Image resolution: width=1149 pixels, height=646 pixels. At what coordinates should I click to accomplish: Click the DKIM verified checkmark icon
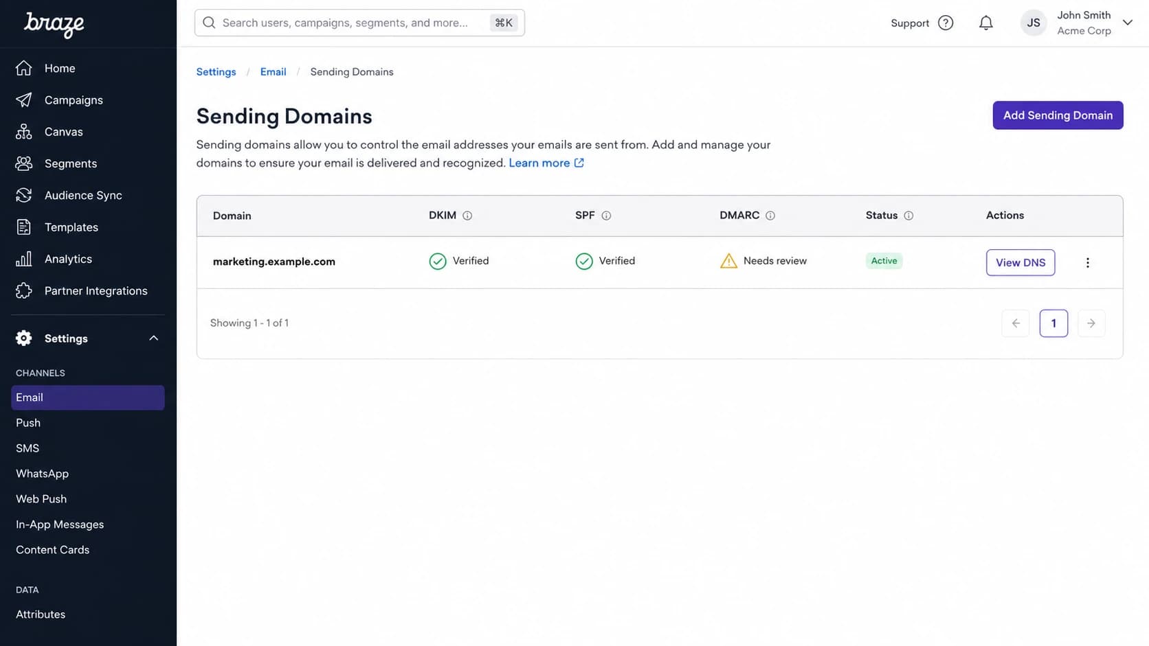tap(438, 262)
